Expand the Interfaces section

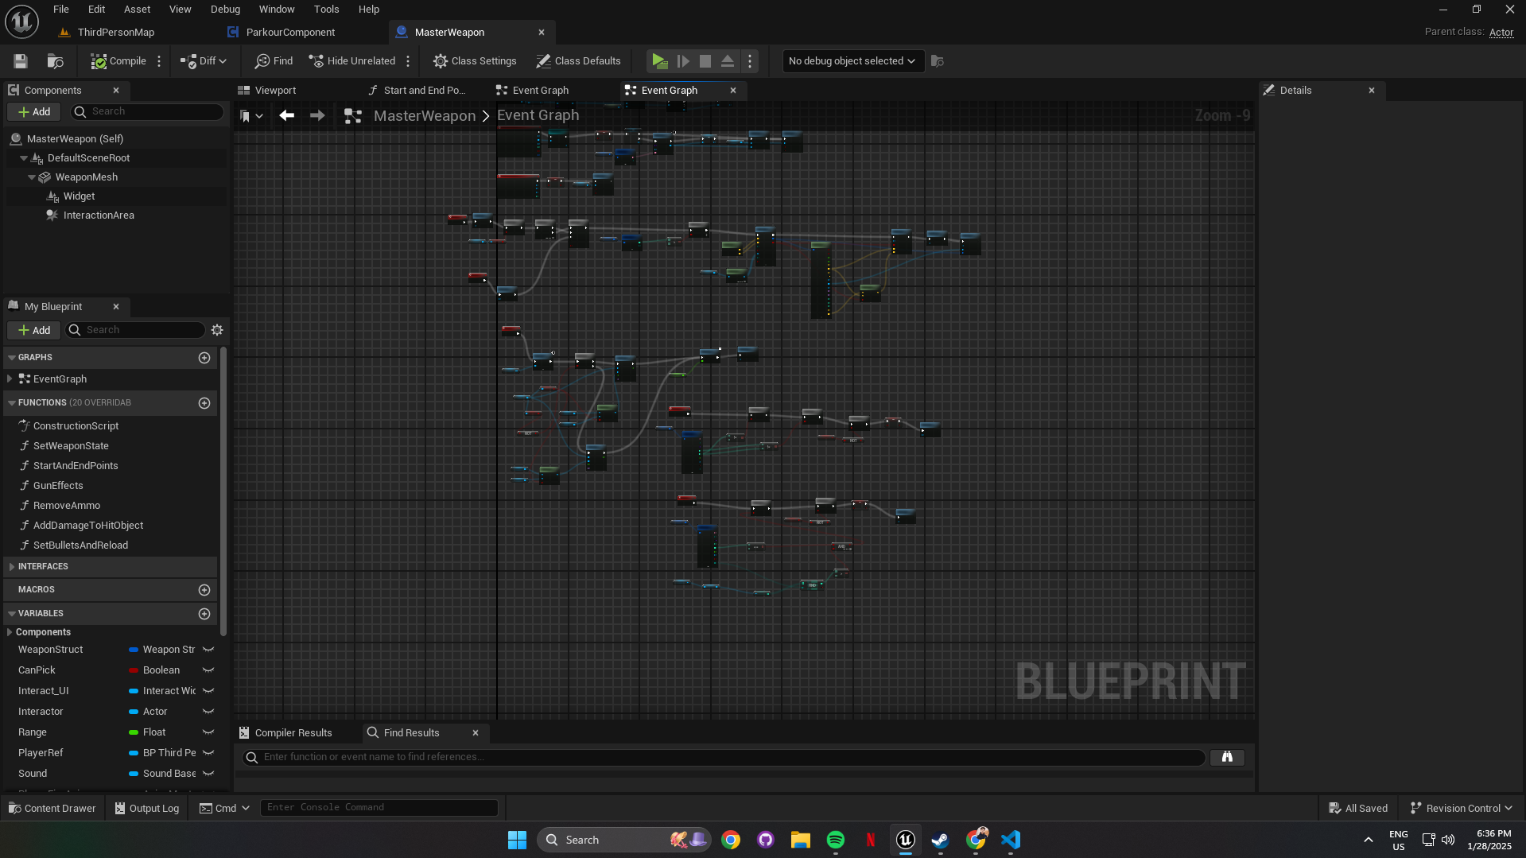tap(12, 567)
